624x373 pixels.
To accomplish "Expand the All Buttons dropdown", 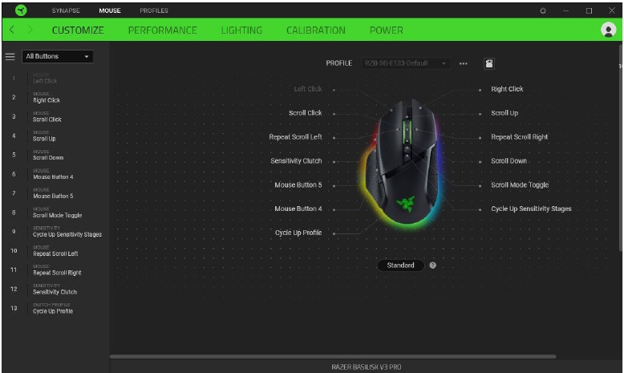I will (57, 56).
